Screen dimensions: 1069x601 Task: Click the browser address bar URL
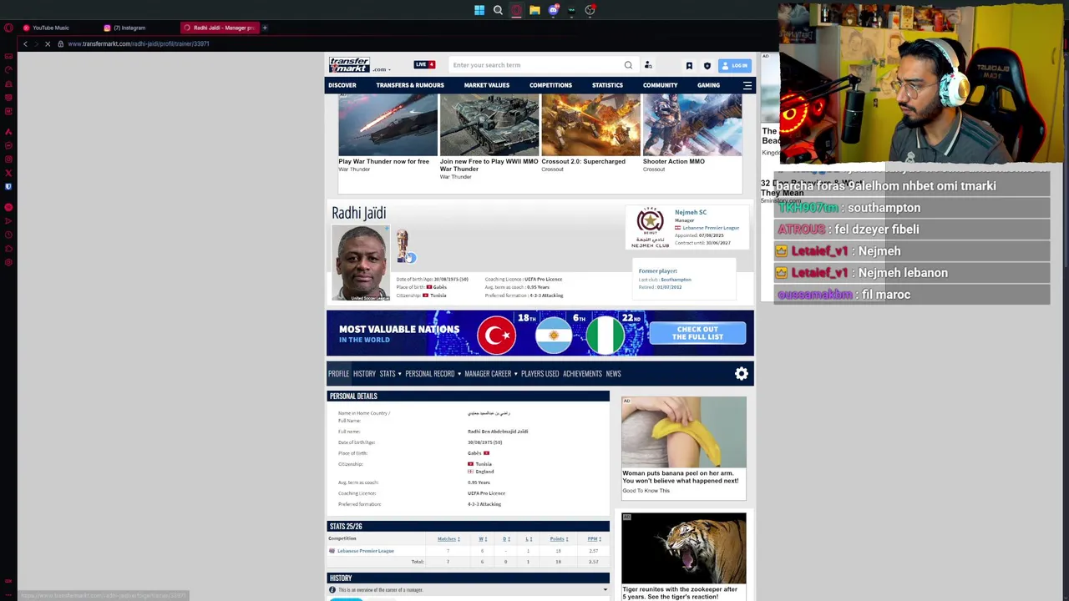139,43
